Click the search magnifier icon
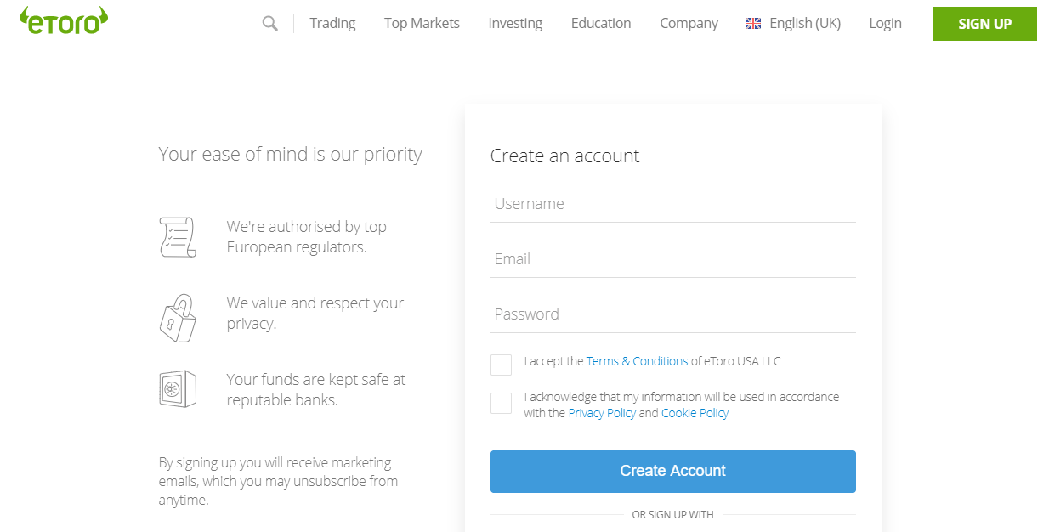 (x=269, y=23)
